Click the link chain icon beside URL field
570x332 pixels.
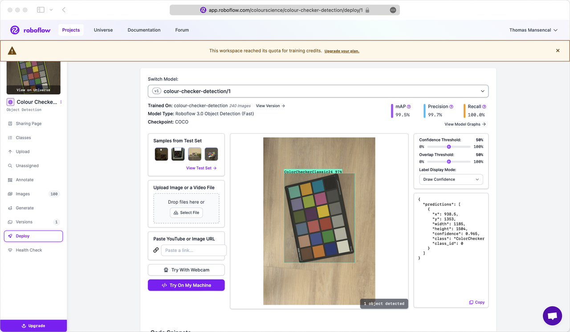pos(156,250)
